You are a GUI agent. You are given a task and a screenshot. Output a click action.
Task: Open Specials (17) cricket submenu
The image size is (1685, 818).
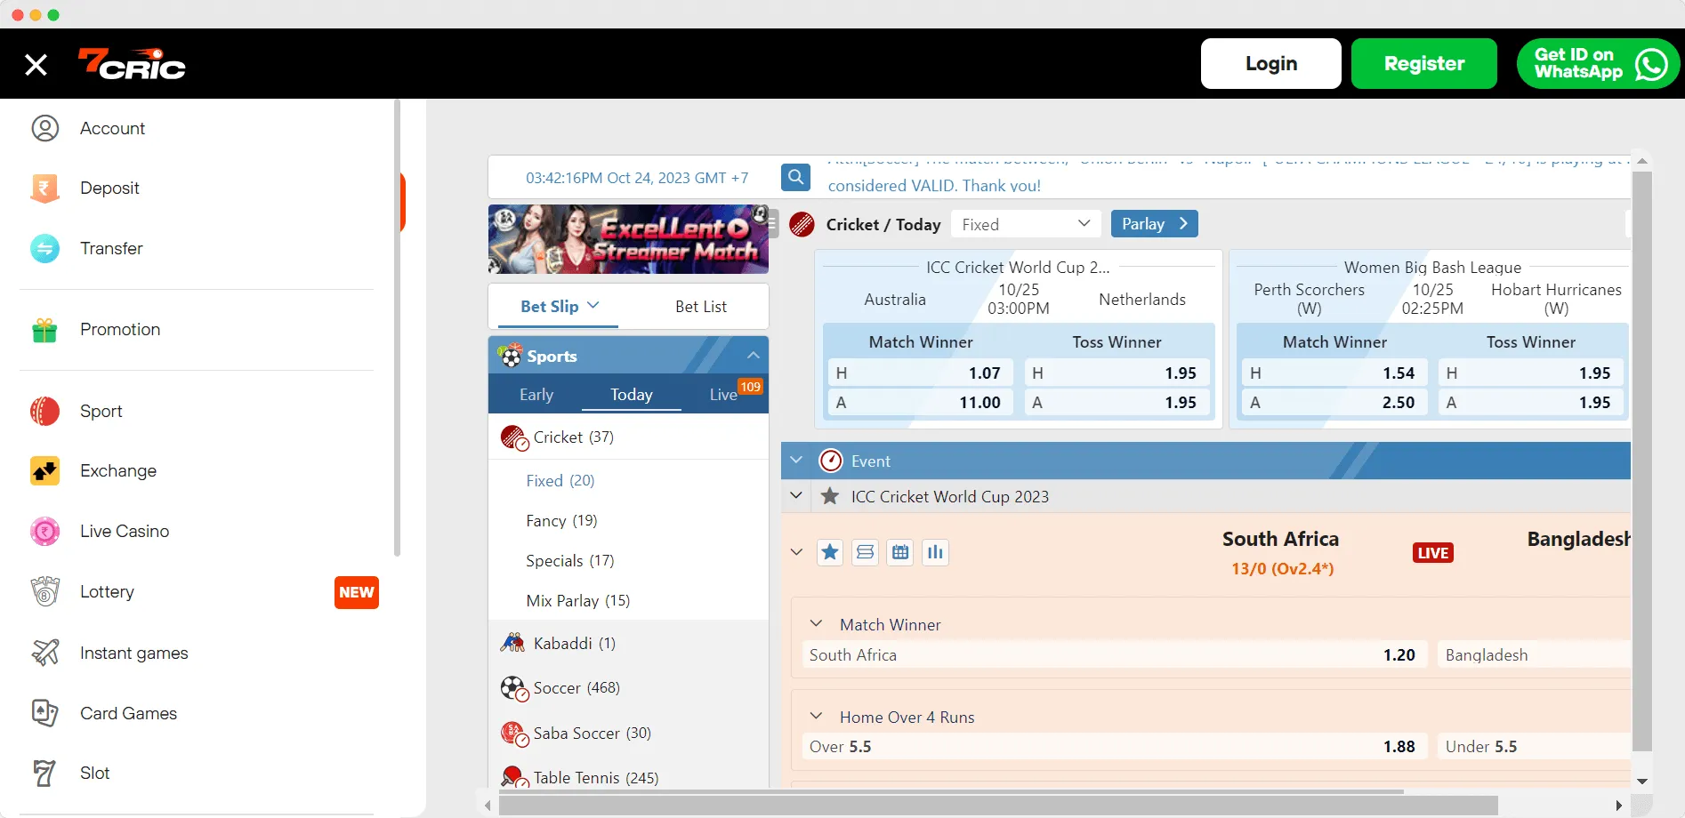tap(570, 560)
